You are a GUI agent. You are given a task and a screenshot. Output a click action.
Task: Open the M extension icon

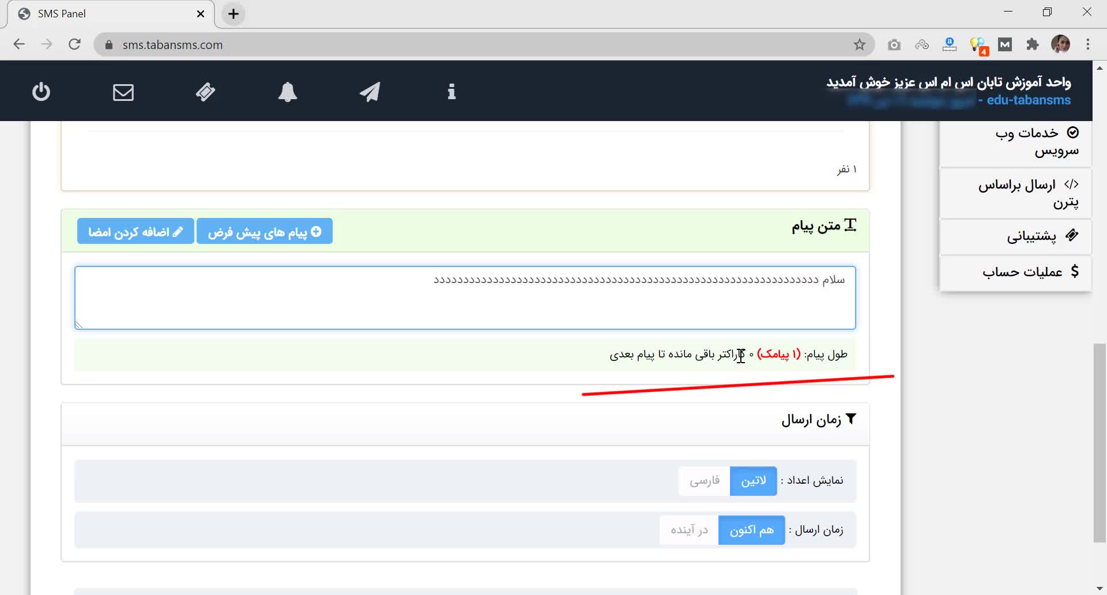tap(1005, 44)
